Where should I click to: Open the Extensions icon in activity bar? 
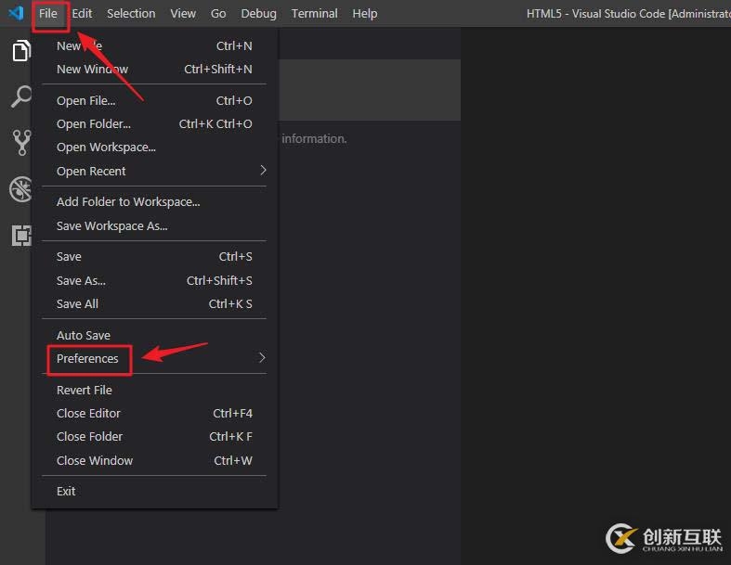pos(21,235)
